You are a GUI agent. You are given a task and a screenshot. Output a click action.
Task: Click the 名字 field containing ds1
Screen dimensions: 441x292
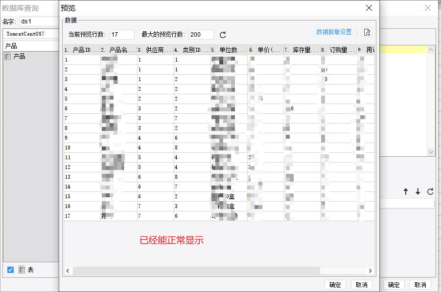click(x=39, y=21)
